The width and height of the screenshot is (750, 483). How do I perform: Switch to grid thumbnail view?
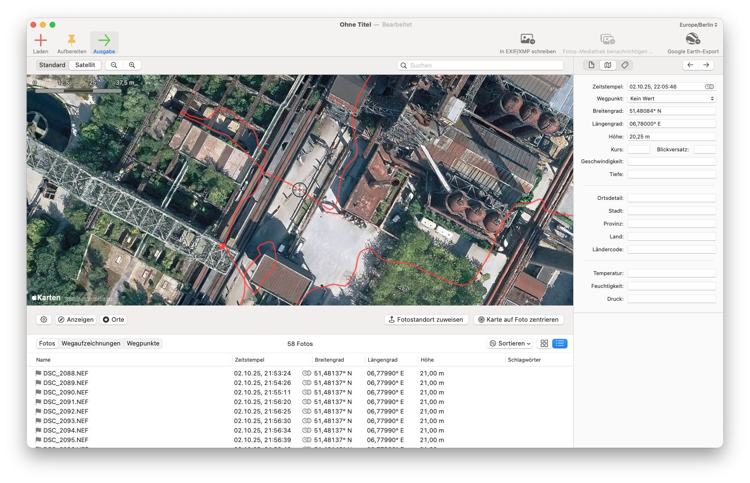[544, 344]
